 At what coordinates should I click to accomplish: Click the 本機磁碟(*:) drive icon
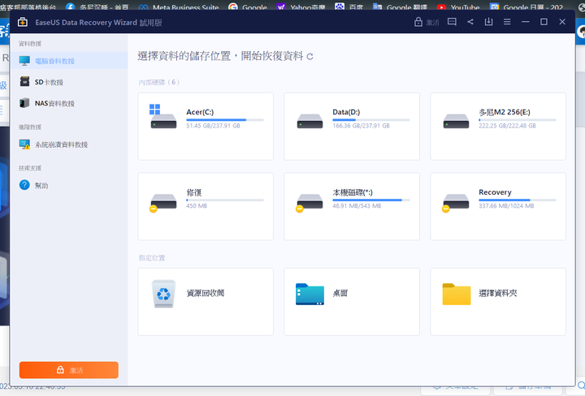pyautogui.click(x=310, y=203)
